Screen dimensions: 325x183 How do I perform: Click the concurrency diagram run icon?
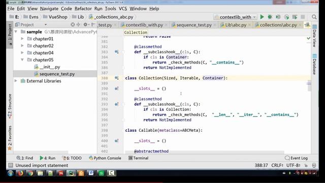pos(295,17)
